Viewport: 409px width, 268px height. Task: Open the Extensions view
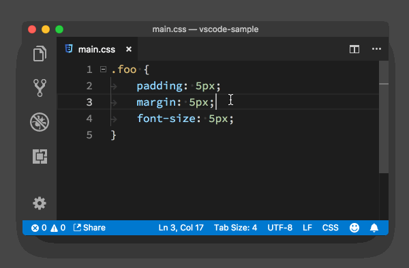[x=40, y=157]
